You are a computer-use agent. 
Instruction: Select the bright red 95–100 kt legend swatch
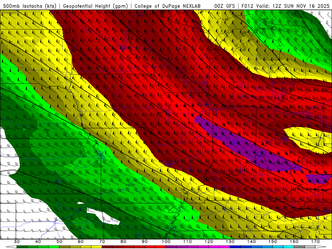pyautogui.click(x=161, y=247)
